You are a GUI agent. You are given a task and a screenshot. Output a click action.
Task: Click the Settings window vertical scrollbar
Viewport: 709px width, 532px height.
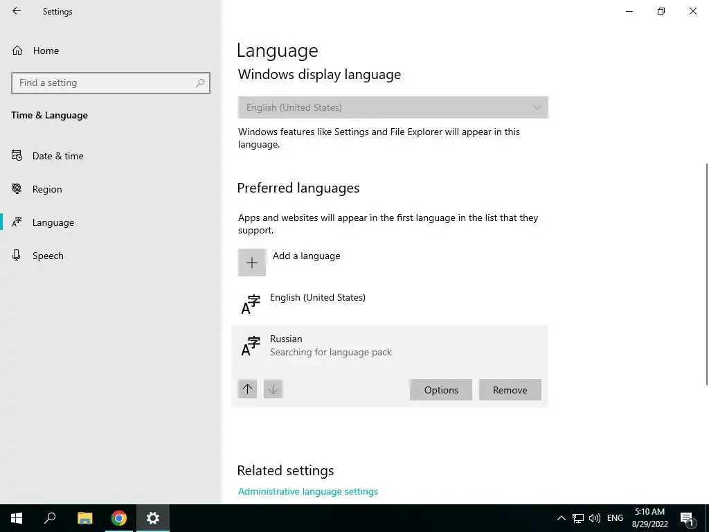[x=706, y=274]
